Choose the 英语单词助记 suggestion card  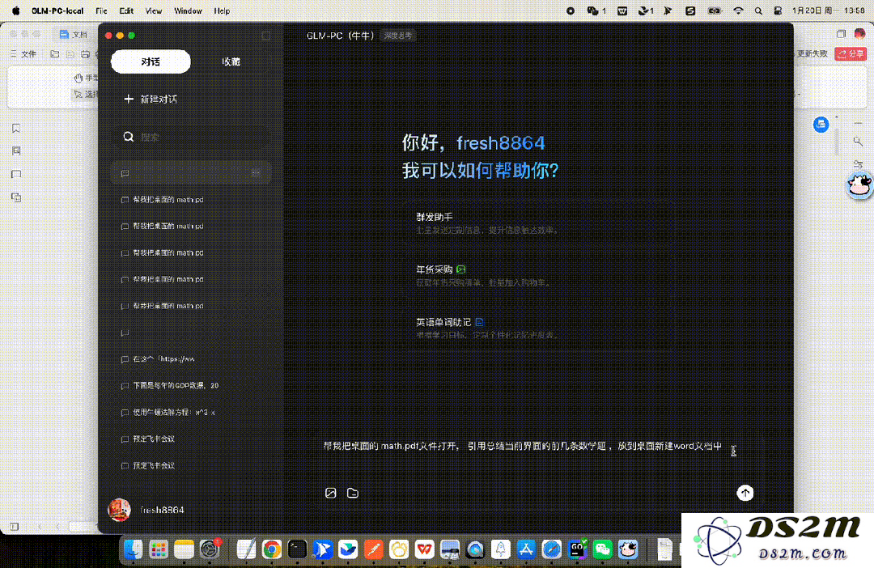(538, 328)
